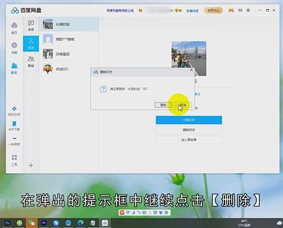283x228 pixels.
Task: Select first friend with bridge photo avatar
Action: pyautogui.click(x=69, y=24)
